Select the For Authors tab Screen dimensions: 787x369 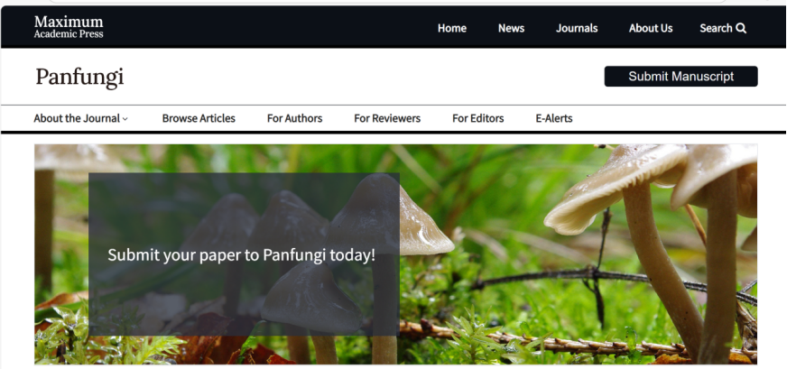pos(294,118)
